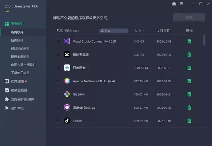Click the 2022-09-23 install date
212x146 pixels.
164,108
